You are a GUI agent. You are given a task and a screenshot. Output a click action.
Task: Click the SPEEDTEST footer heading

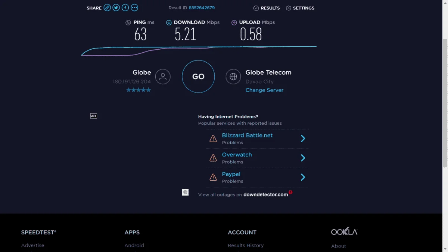[x=39, y=232]
